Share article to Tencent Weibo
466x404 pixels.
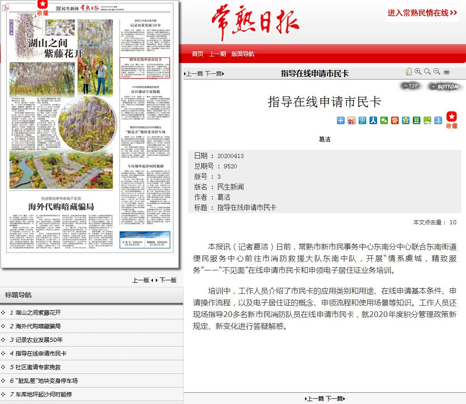click(362, 120)
